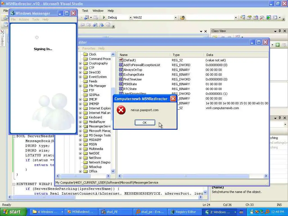The width and height of the screenshot is (288, 216).
Task: Click the Toolbox side tab
Action: 2,38
